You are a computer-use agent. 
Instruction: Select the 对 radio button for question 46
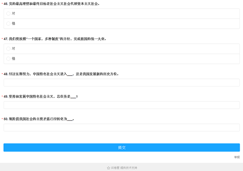click(9, 13)
